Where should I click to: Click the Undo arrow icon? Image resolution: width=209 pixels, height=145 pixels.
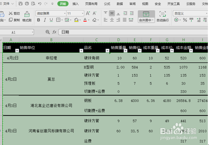click(x=40, y=4)
